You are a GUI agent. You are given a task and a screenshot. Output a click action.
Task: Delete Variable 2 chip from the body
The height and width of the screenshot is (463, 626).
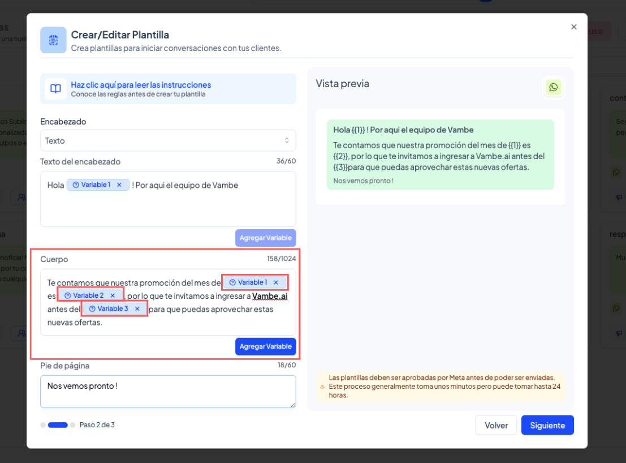(x=113, y=295)
